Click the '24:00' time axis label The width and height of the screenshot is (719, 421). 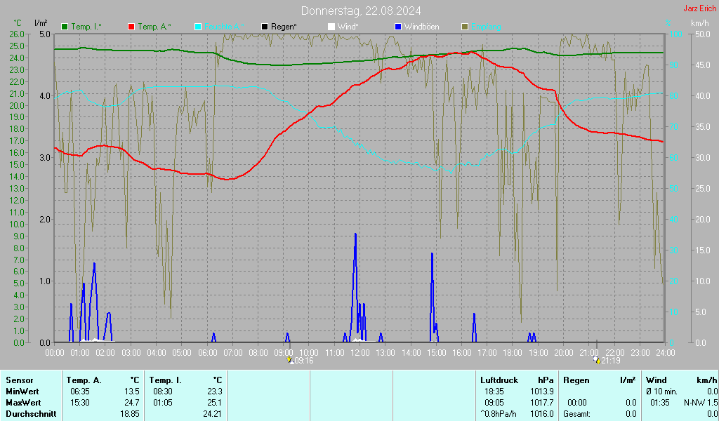tap(666, 353)
